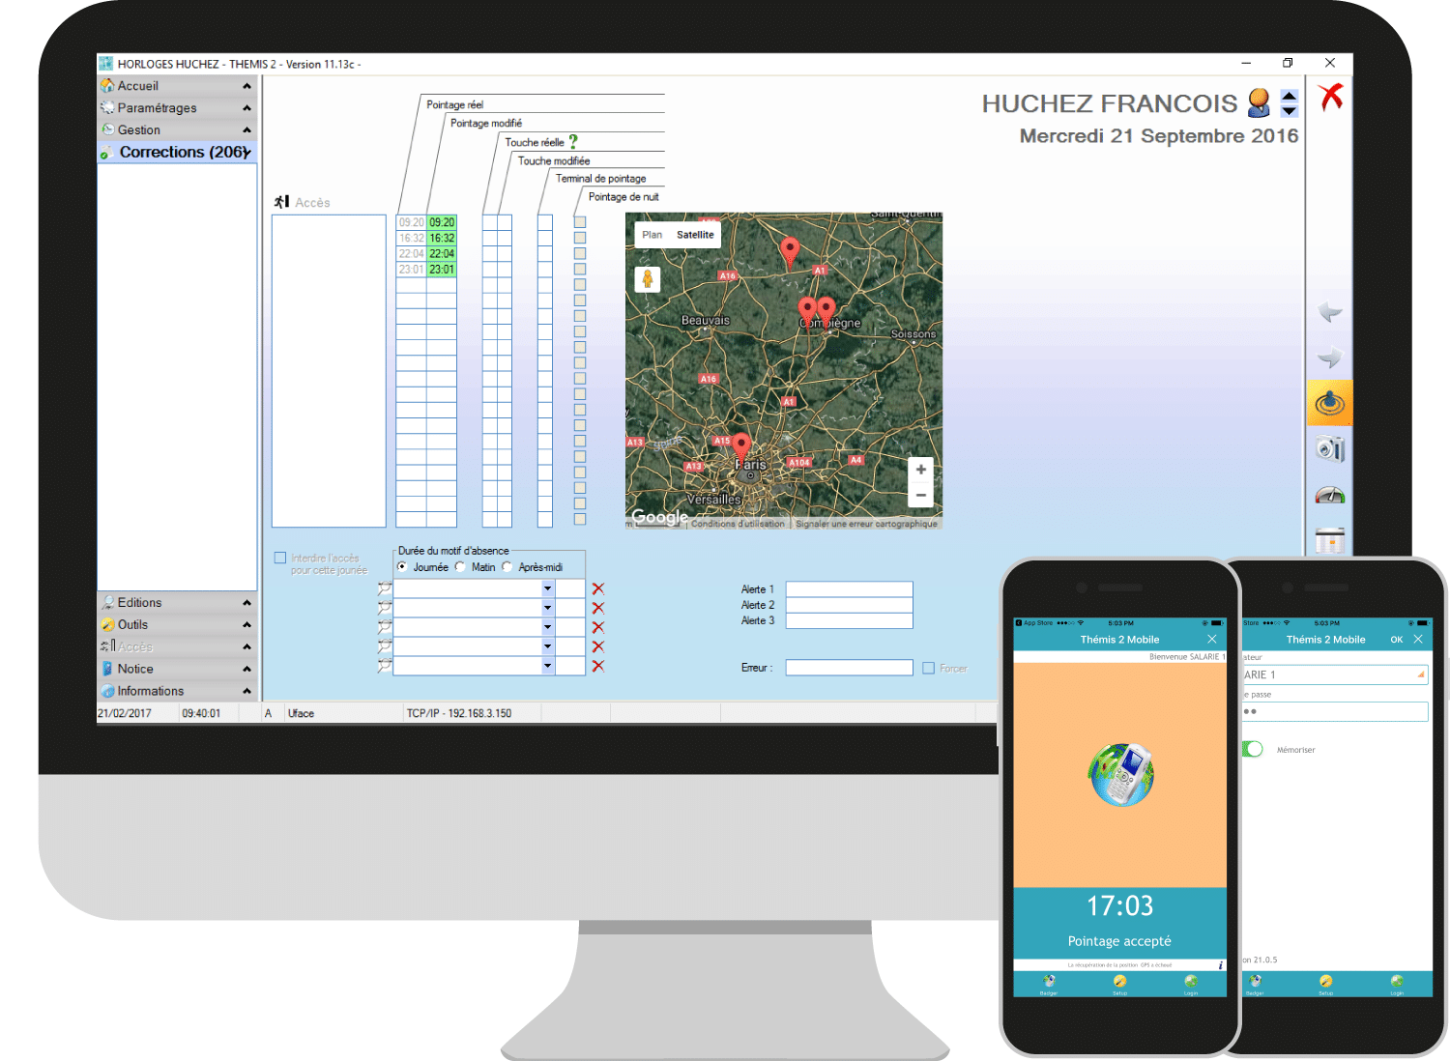Open the Corrections (206) sidebar menu
The image size is (1450, 1061).
[x=177, y=152]
